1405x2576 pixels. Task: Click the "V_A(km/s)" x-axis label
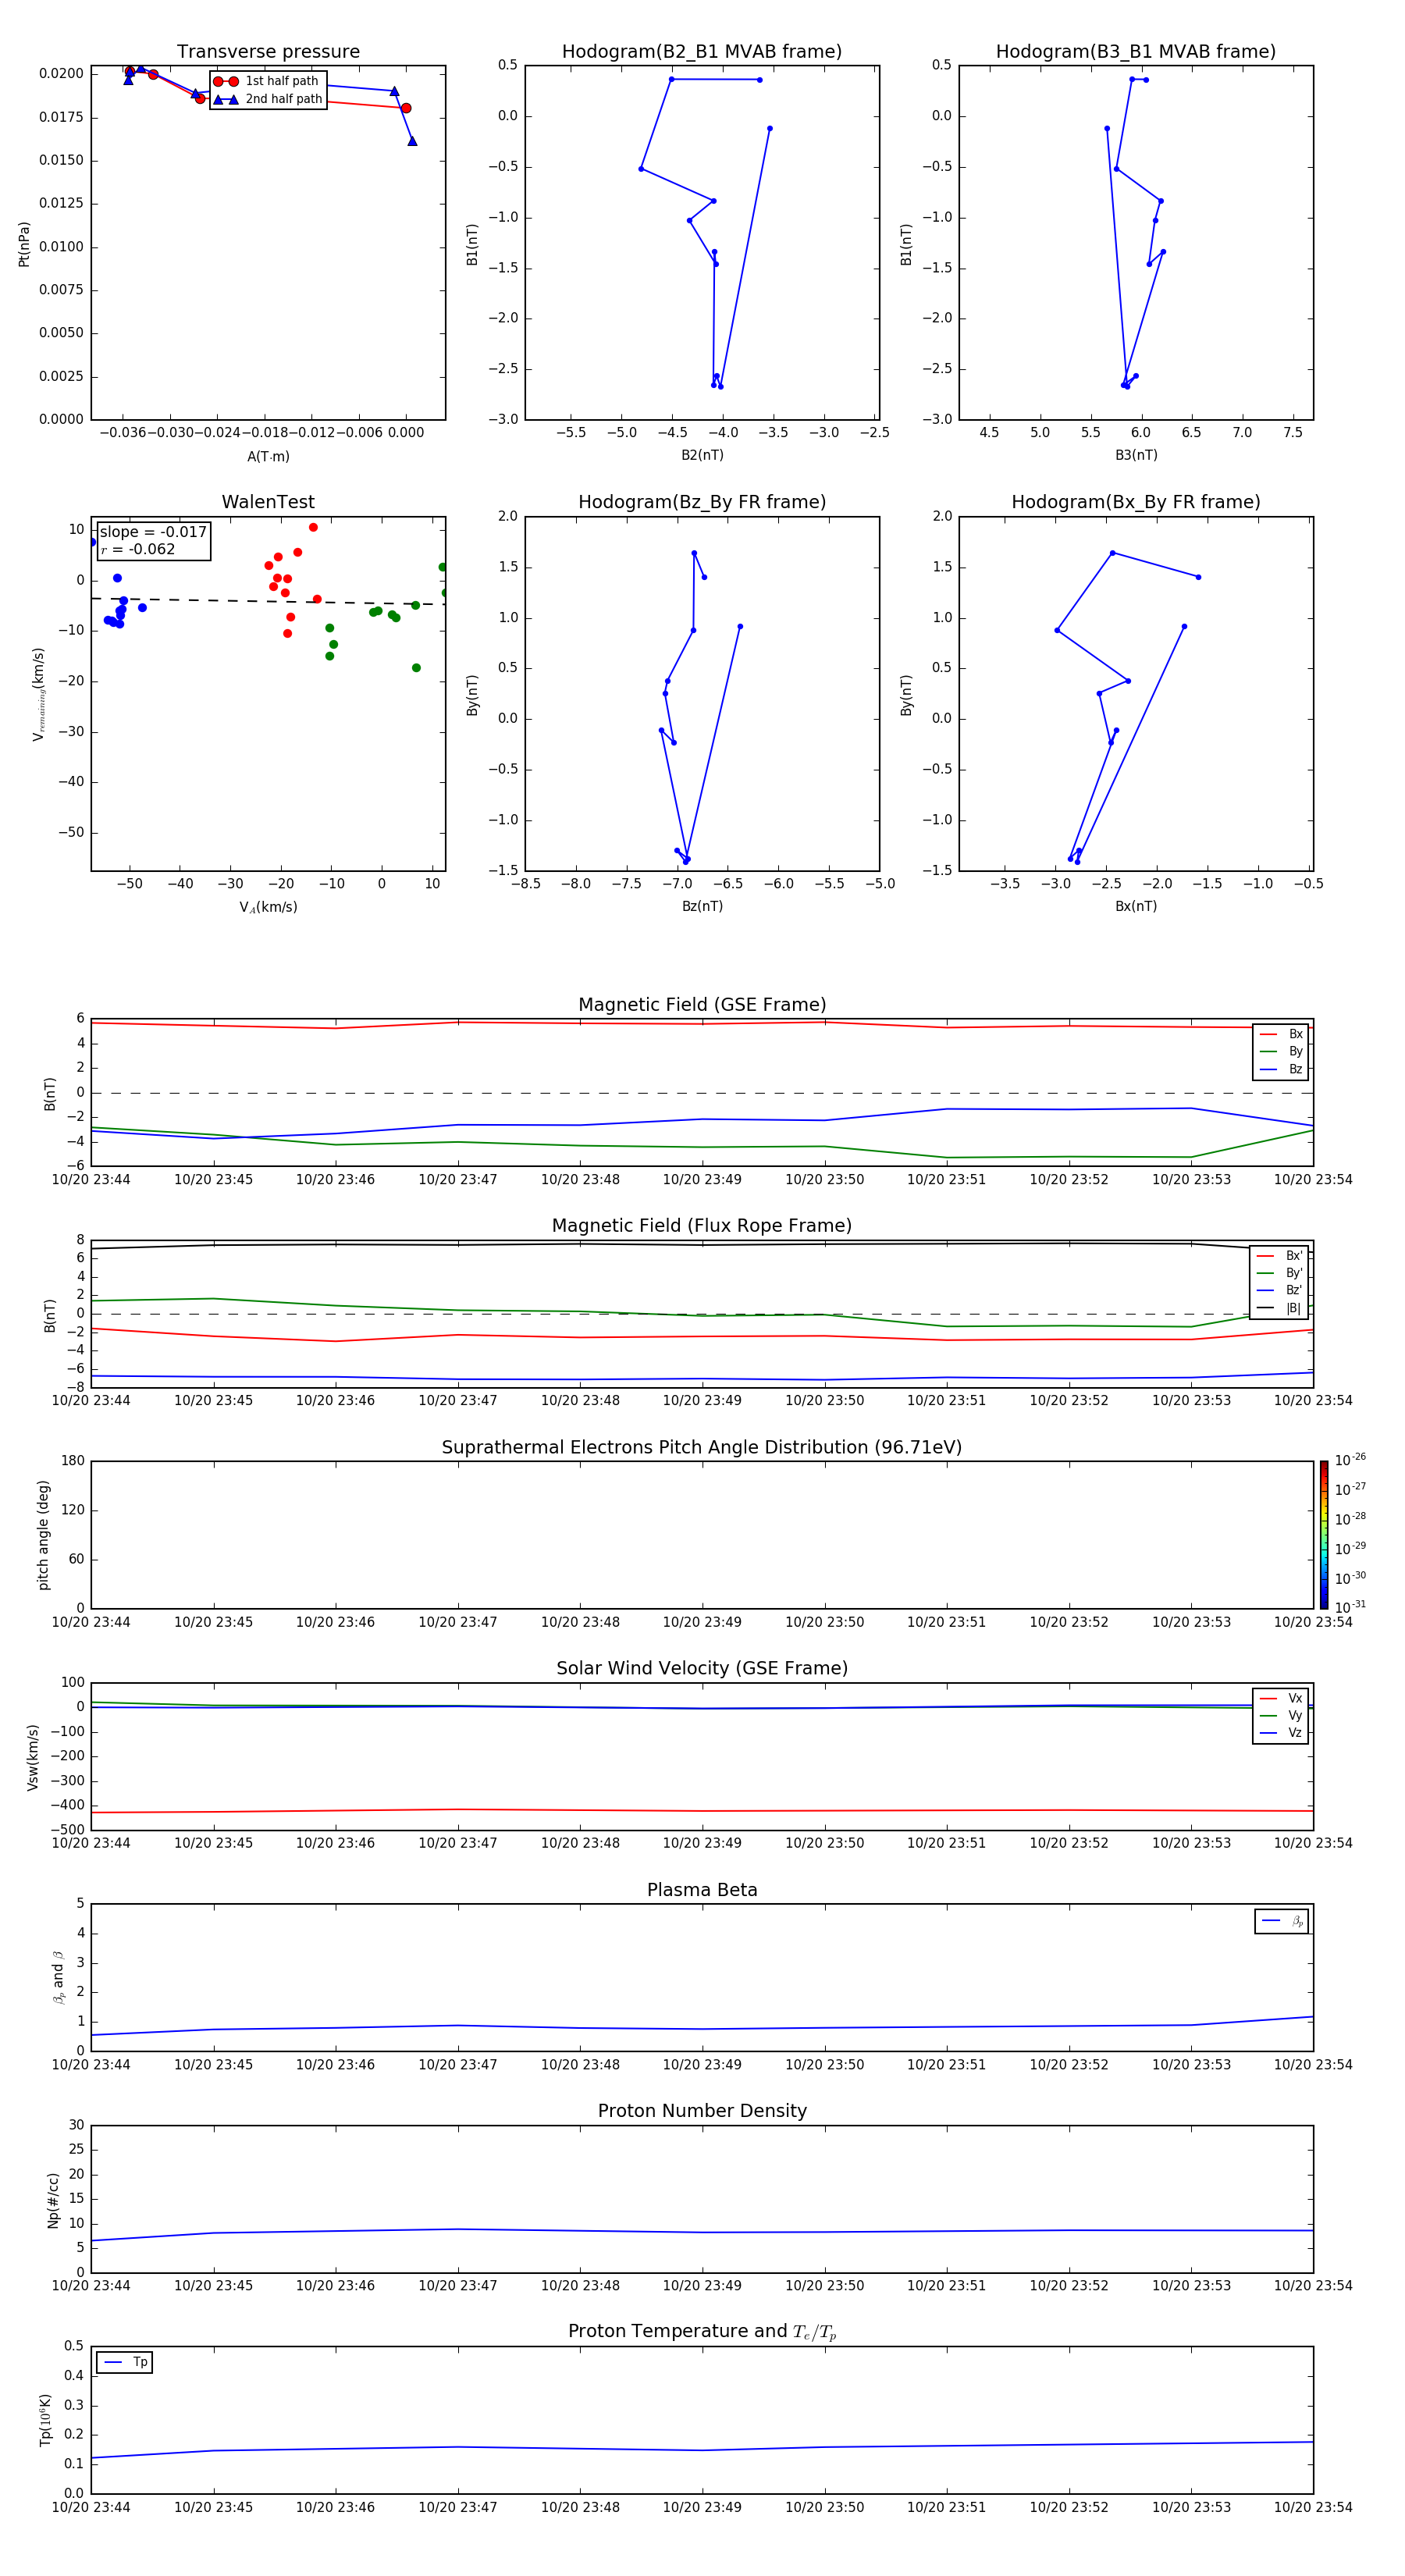[x=268, y=907]
